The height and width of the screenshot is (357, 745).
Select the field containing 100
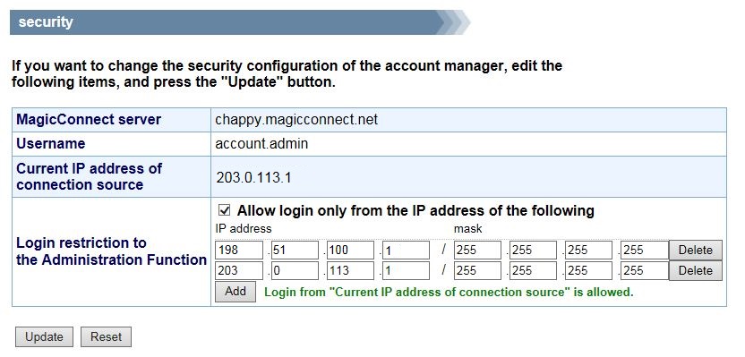[x=350, y=251]
